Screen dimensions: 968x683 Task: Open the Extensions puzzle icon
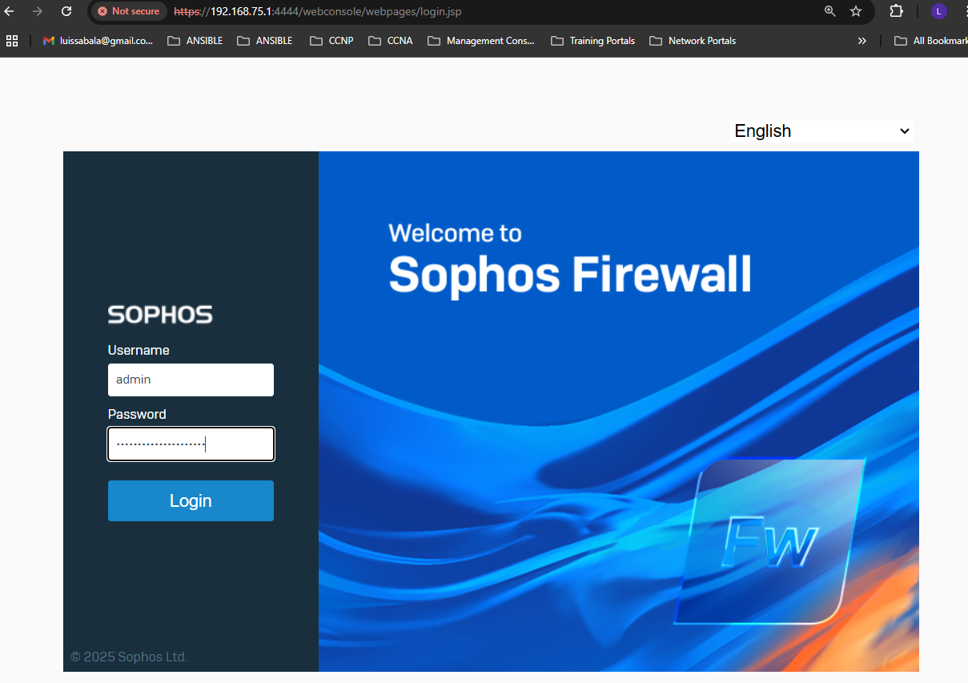pyautogui.click(x=897, y=11)
